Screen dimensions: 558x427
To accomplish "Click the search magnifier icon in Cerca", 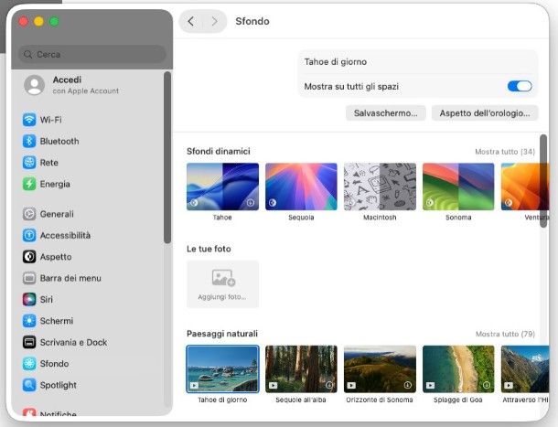I will click(27, 55).
